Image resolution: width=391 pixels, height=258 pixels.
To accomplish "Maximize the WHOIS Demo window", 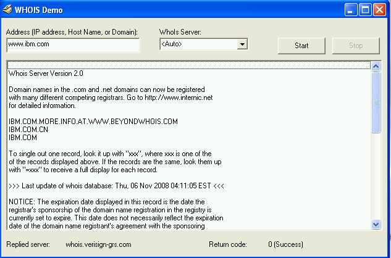I will click(x=365, y=10).
